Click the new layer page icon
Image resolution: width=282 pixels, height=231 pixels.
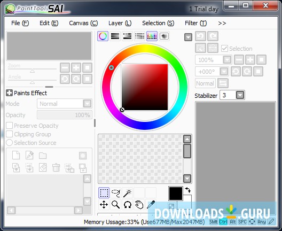pos(16,155)
